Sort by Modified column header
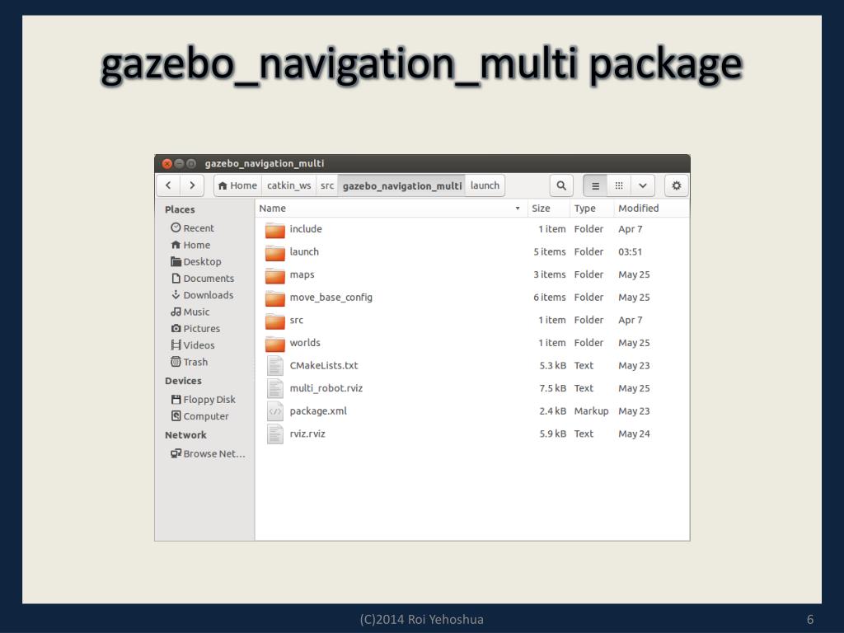This screenshot has width=844, height=633. pyautogui.click(x=651, y=209)
